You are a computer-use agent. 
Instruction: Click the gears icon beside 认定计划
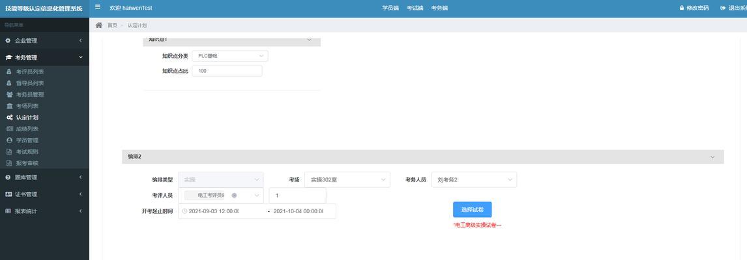[x=9, y=118]
